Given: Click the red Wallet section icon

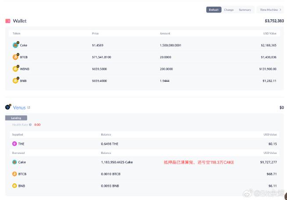Looking at the screenshot, I should (x=8, y=21).
